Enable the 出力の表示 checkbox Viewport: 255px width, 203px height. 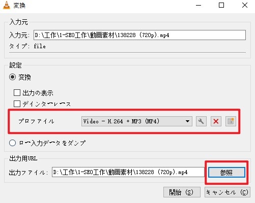pyautogui.click(x=17, y=93)
